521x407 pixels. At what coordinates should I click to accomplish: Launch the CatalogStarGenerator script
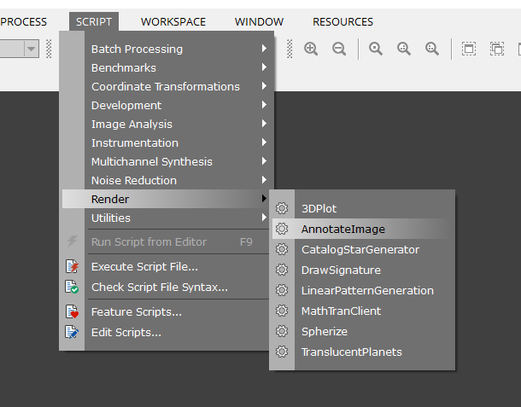click(x=360, y=250)
